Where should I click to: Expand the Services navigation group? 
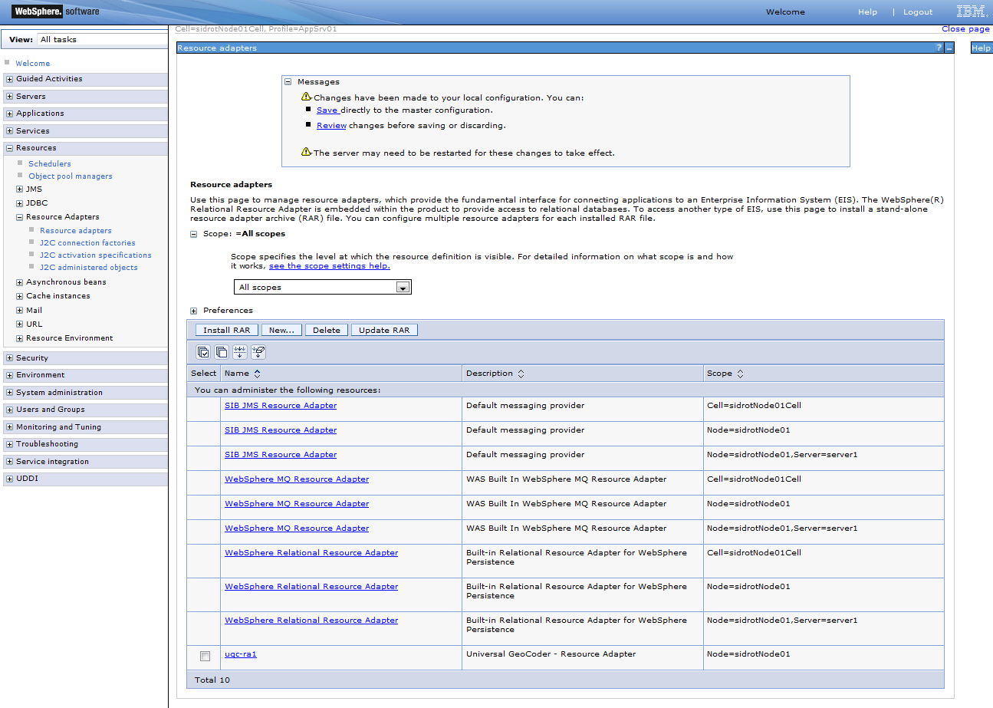9,131
